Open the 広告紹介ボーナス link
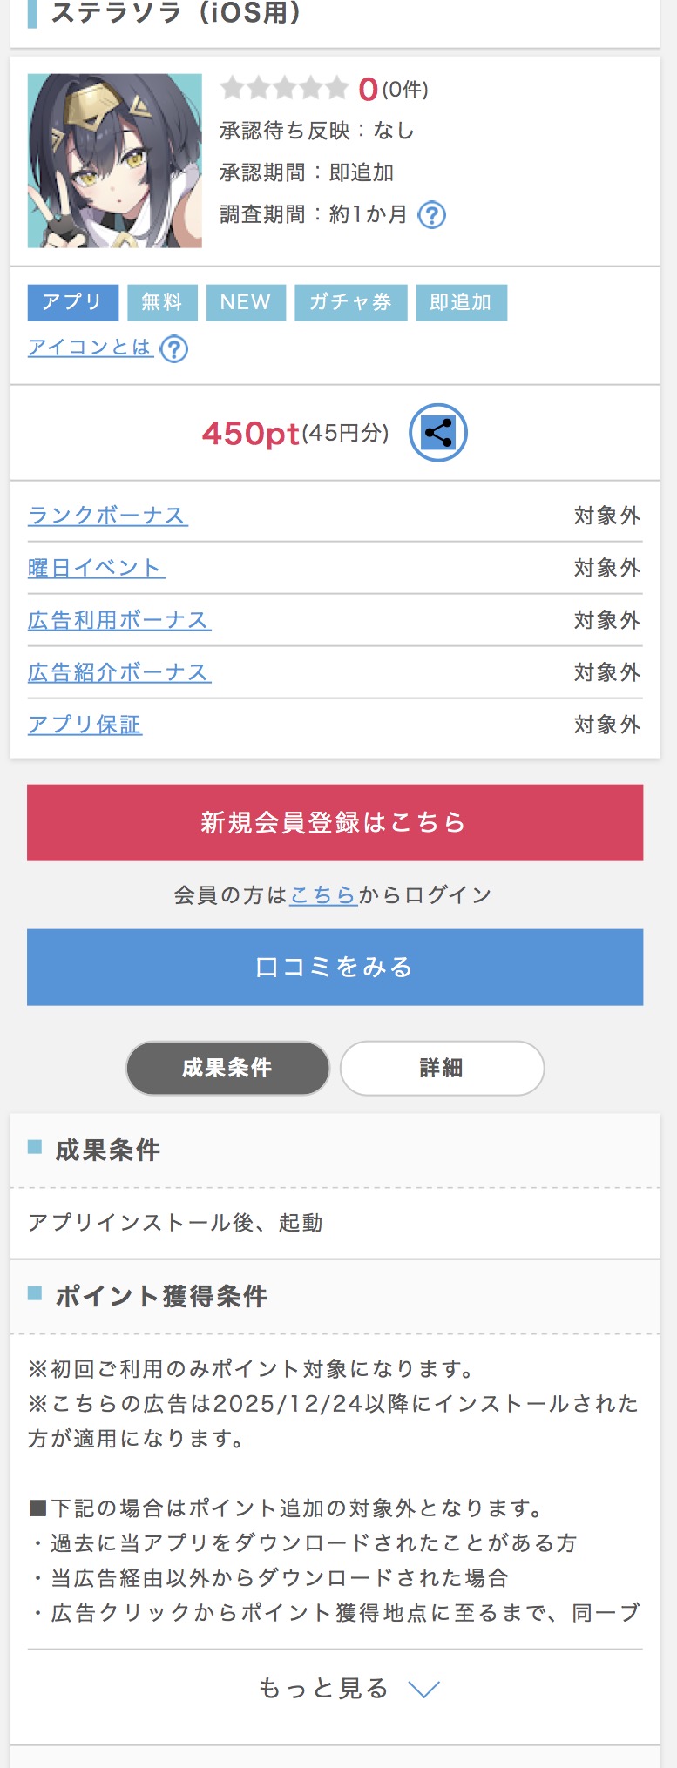Screen dimensions: 677x1768 pyautogui.click(x=119, y=672)
